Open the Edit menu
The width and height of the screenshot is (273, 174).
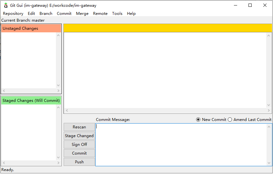click(31, 14)
